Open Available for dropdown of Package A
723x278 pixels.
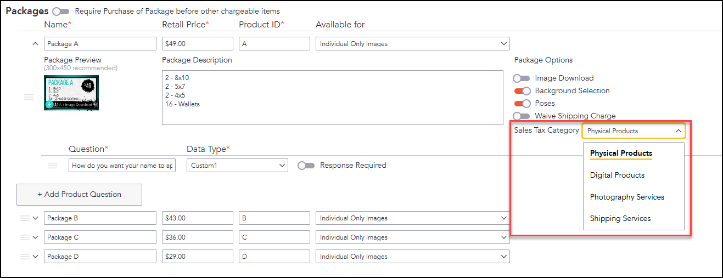(412, 44)
